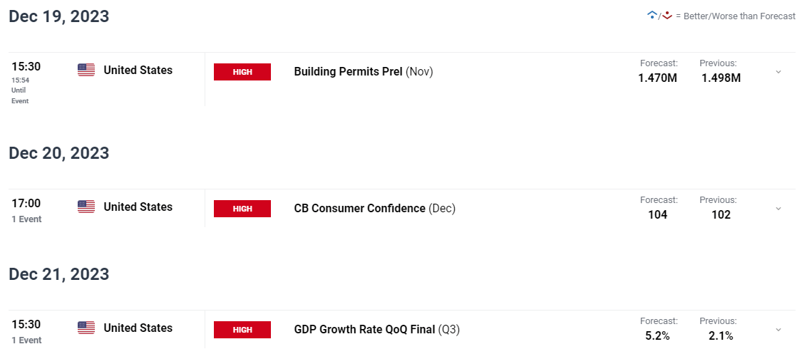This screenshot has width=802, height=349.
Task: Click the 1.470M forecast value
Action: (658, 78)
